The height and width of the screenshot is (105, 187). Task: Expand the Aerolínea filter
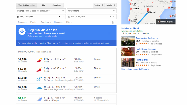pos(46,22)
